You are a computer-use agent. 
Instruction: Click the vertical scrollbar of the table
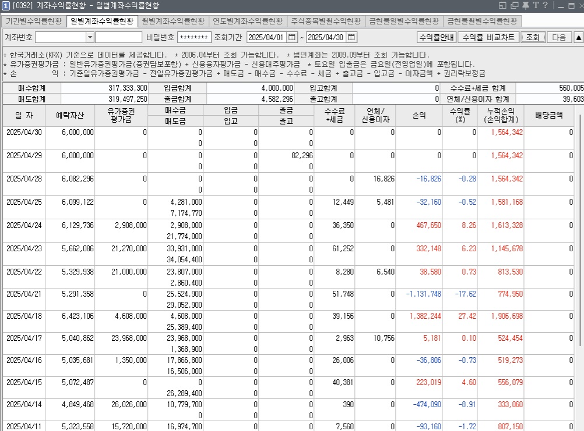579,262
